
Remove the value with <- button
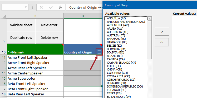[x=162, y=42]
